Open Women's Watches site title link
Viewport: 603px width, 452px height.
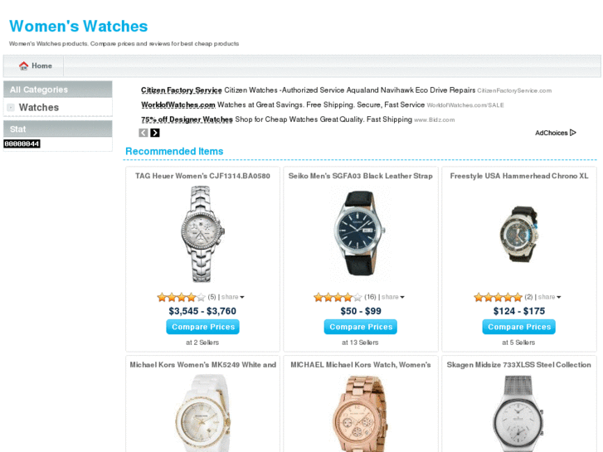tap(79, 27)
